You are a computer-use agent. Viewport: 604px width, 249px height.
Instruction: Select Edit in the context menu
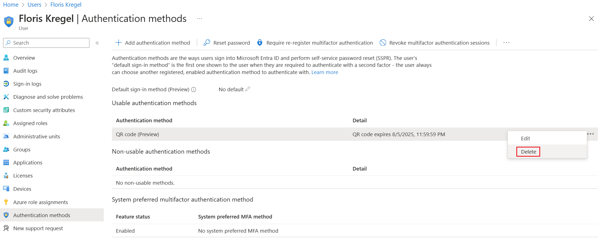point(525,138)
